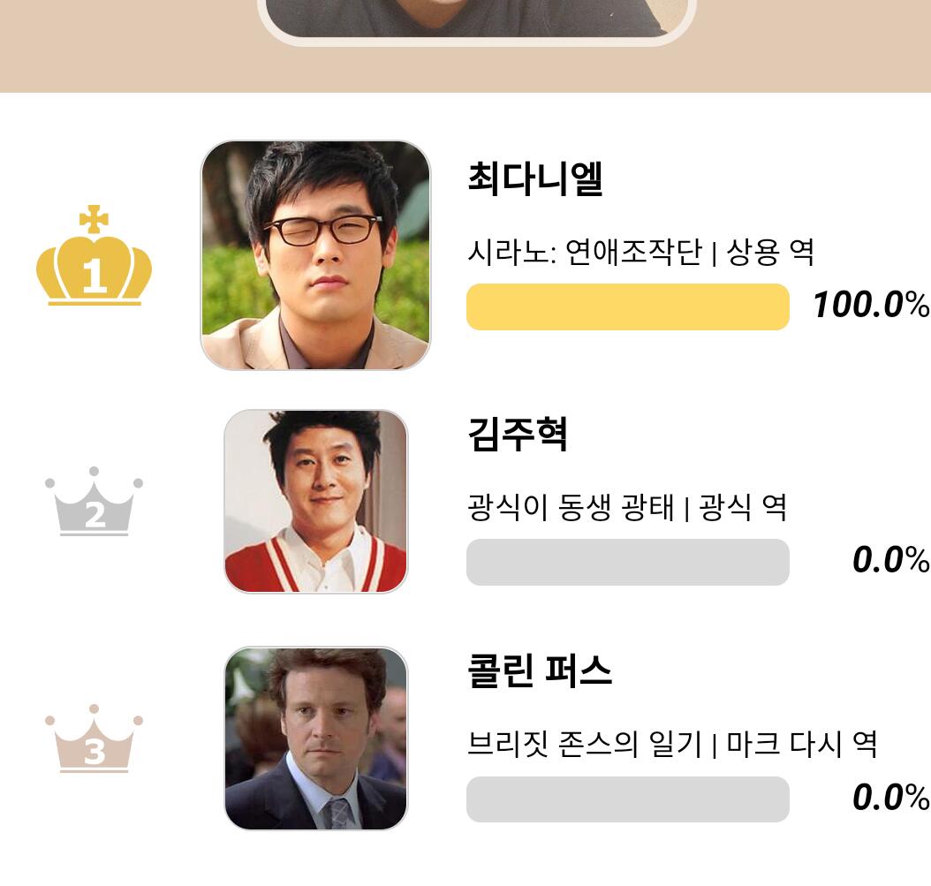Click the bronze third-place crown icon

(x=94, y=740)
